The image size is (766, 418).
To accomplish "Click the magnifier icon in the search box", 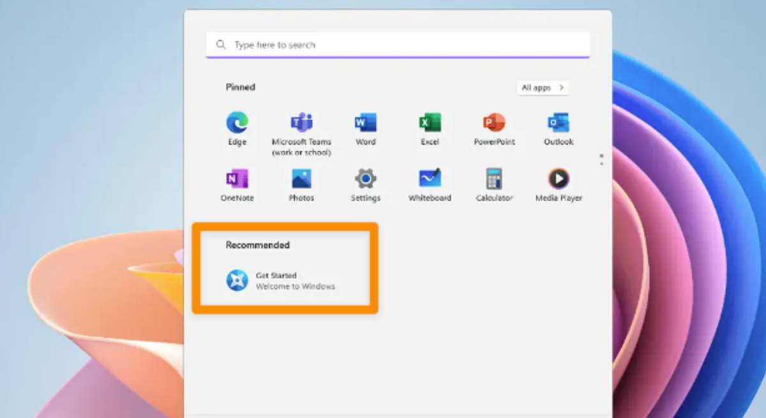I will tap(221, 45).
